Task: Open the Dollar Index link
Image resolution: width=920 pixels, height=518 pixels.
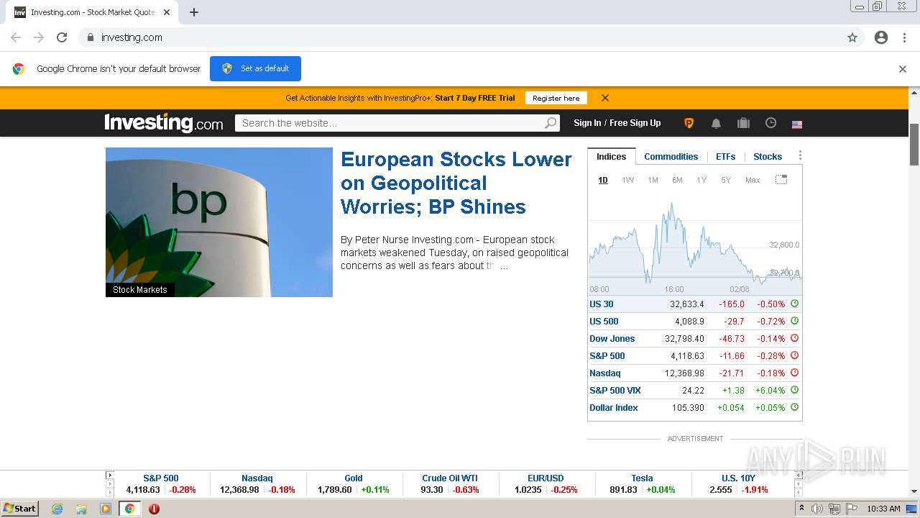Action: point(614,408)
